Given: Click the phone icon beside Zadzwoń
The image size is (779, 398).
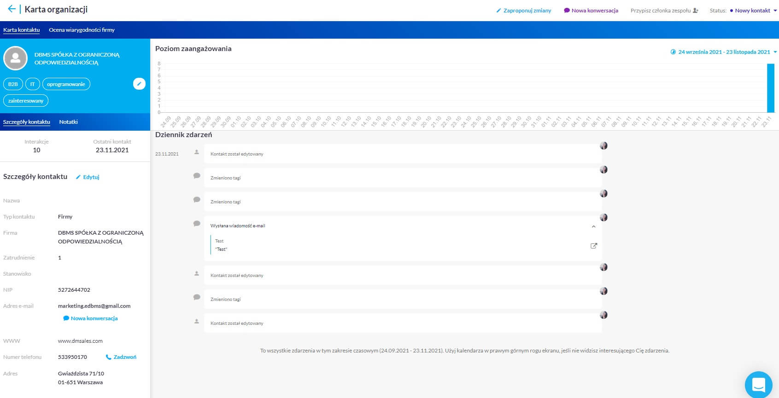Looking at the screenshot, I should point(109,357).
